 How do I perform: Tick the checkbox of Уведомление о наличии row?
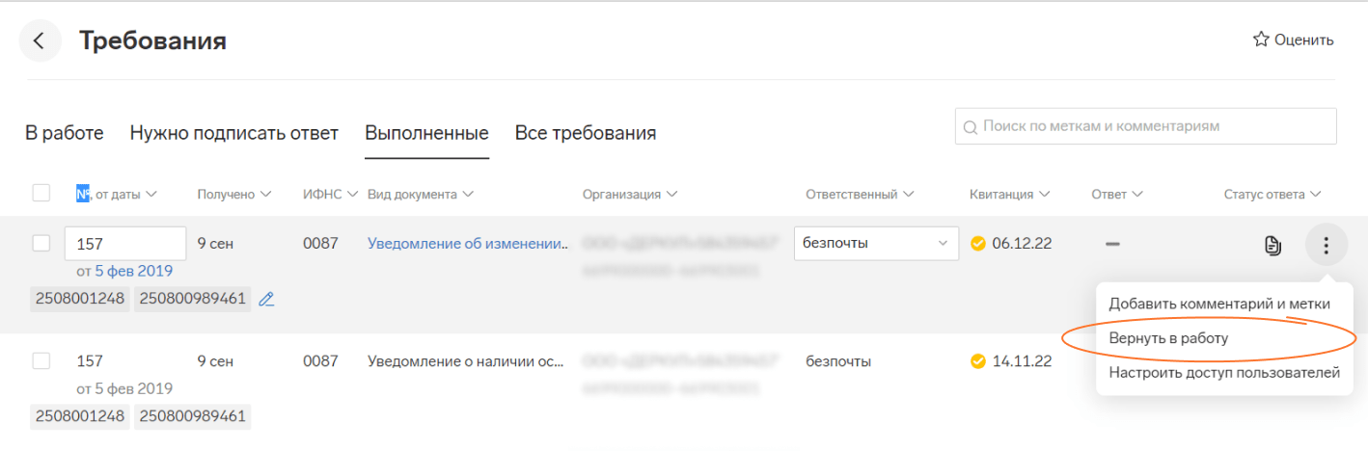tap(41, 361)
